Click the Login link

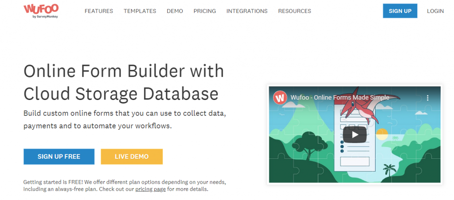tap(435, 11)
